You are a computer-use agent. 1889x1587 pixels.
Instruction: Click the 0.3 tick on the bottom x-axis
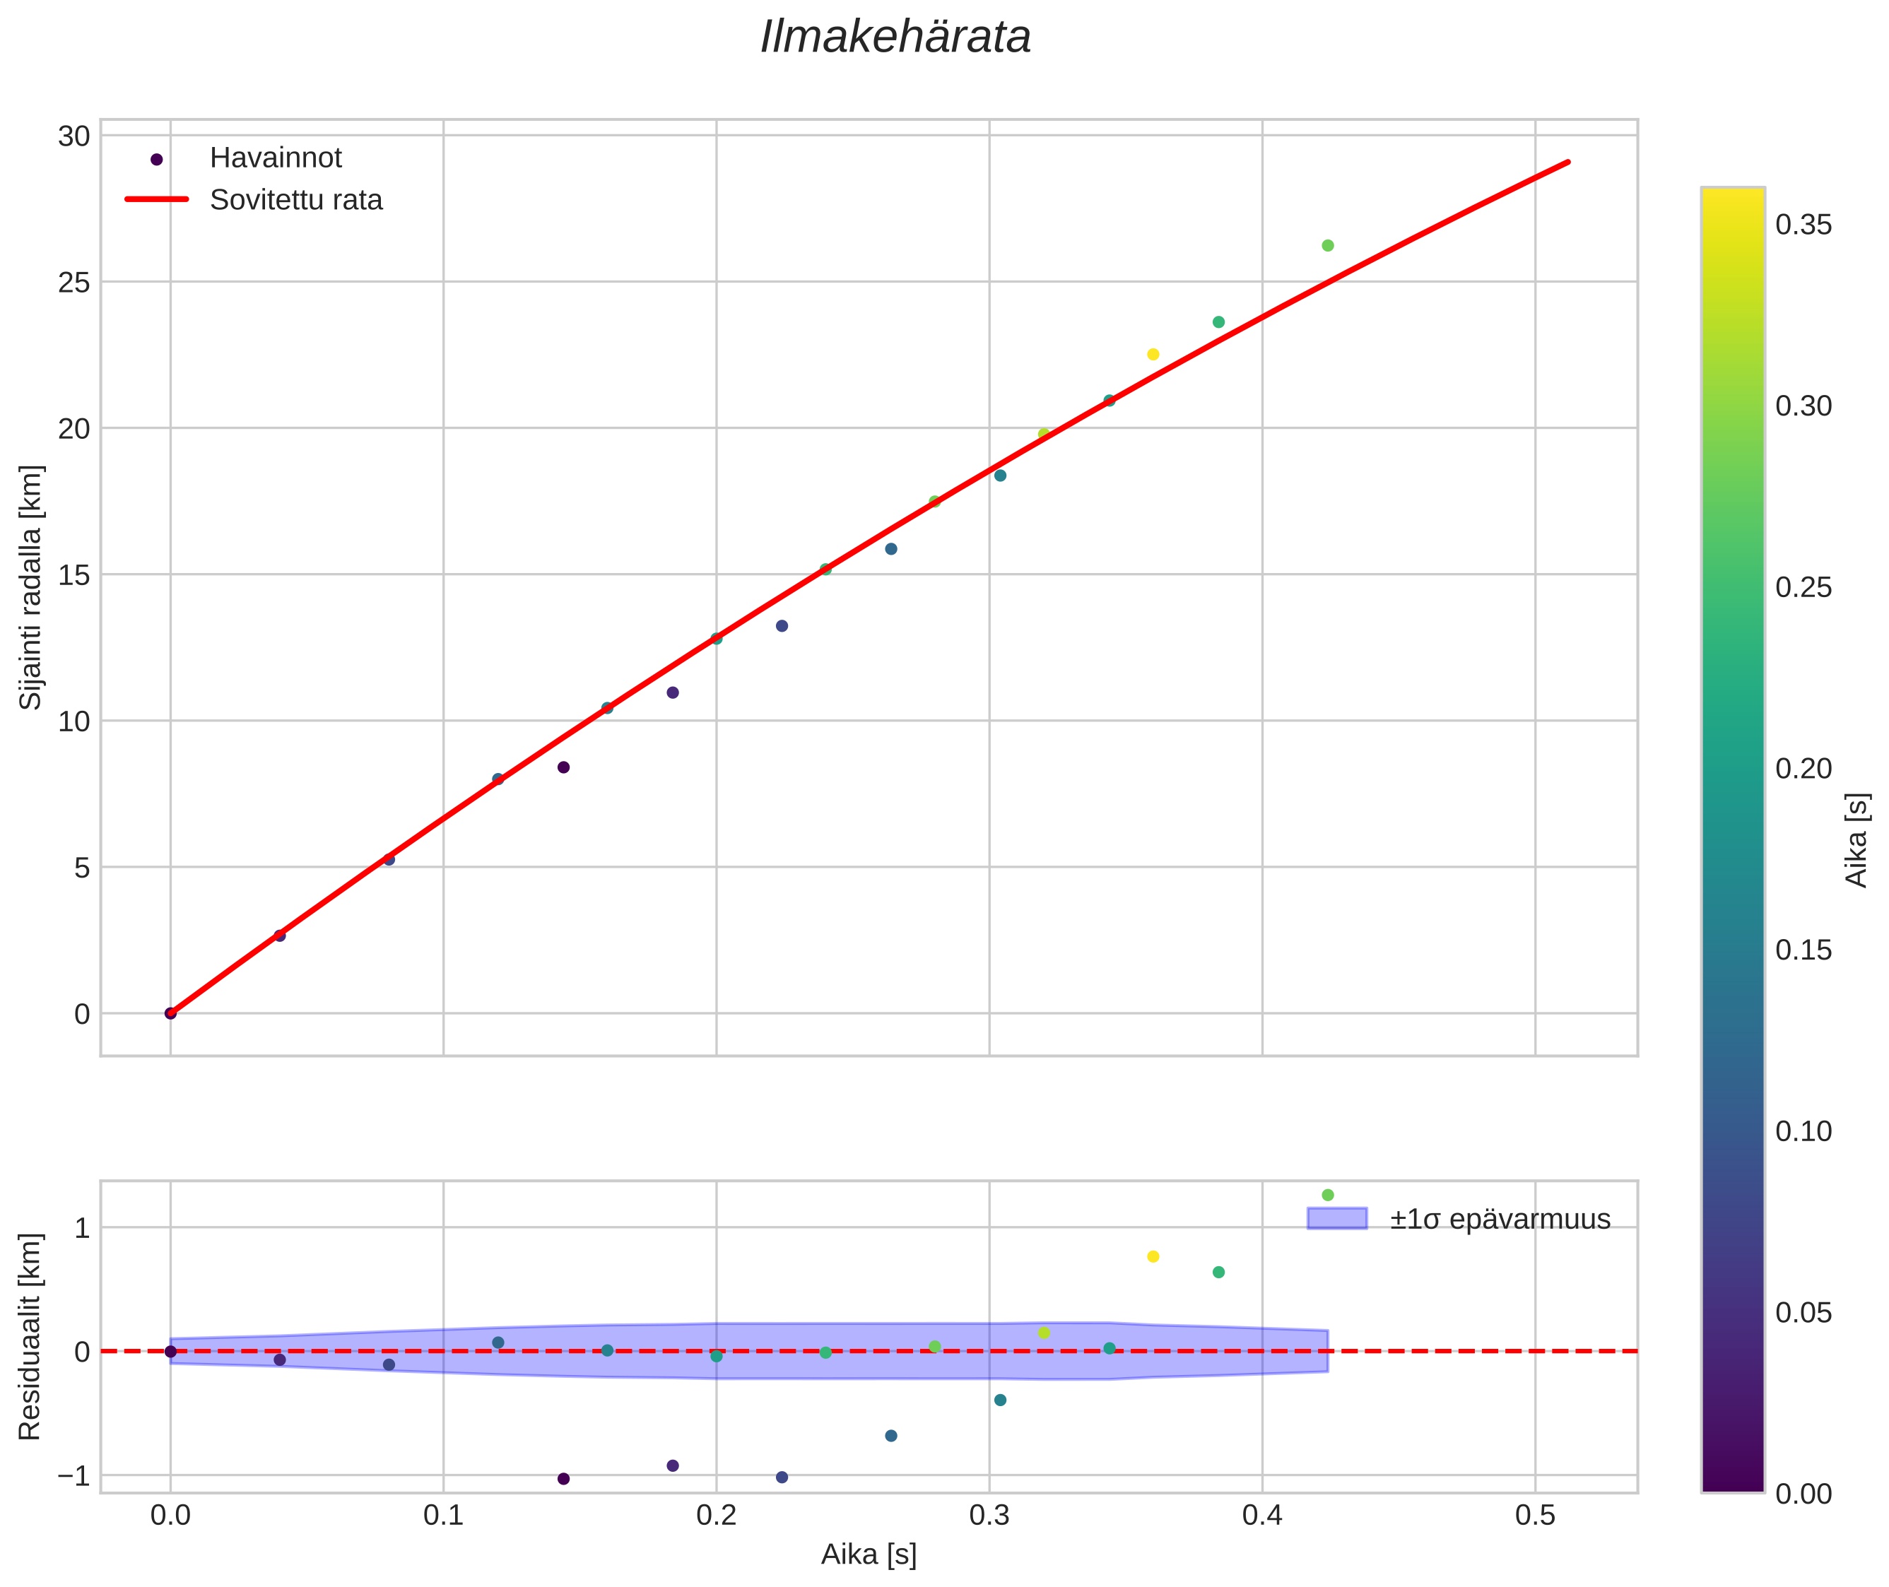pos(989,1515)
